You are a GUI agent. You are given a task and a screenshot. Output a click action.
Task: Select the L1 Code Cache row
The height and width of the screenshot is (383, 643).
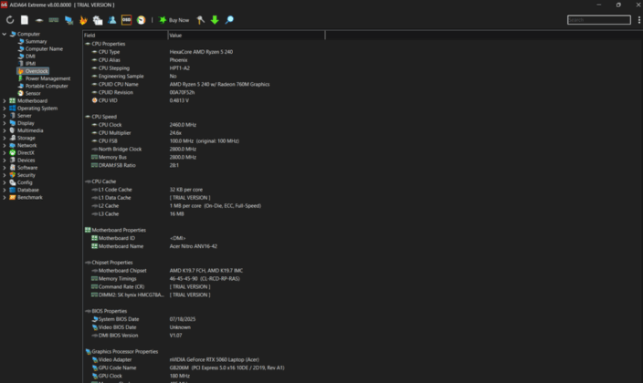point(205,190)
